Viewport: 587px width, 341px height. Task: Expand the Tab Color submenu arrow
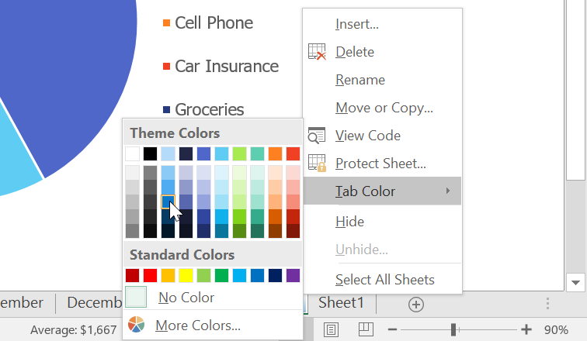coord(448,191)
